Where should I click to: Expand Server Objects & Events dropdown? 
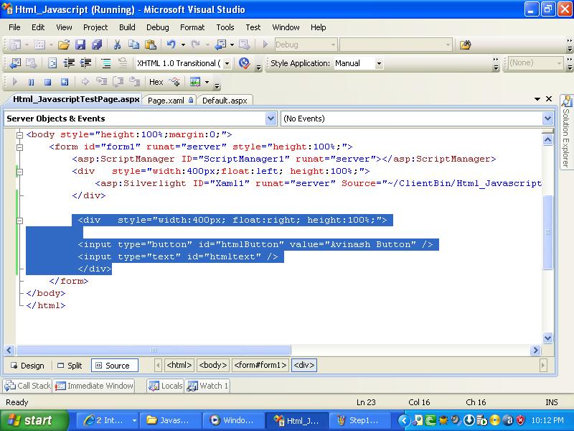pos(270,119)
